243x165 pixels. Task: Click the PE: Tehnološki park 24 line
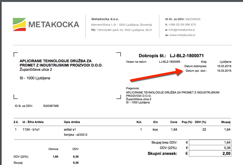(121, 30)
